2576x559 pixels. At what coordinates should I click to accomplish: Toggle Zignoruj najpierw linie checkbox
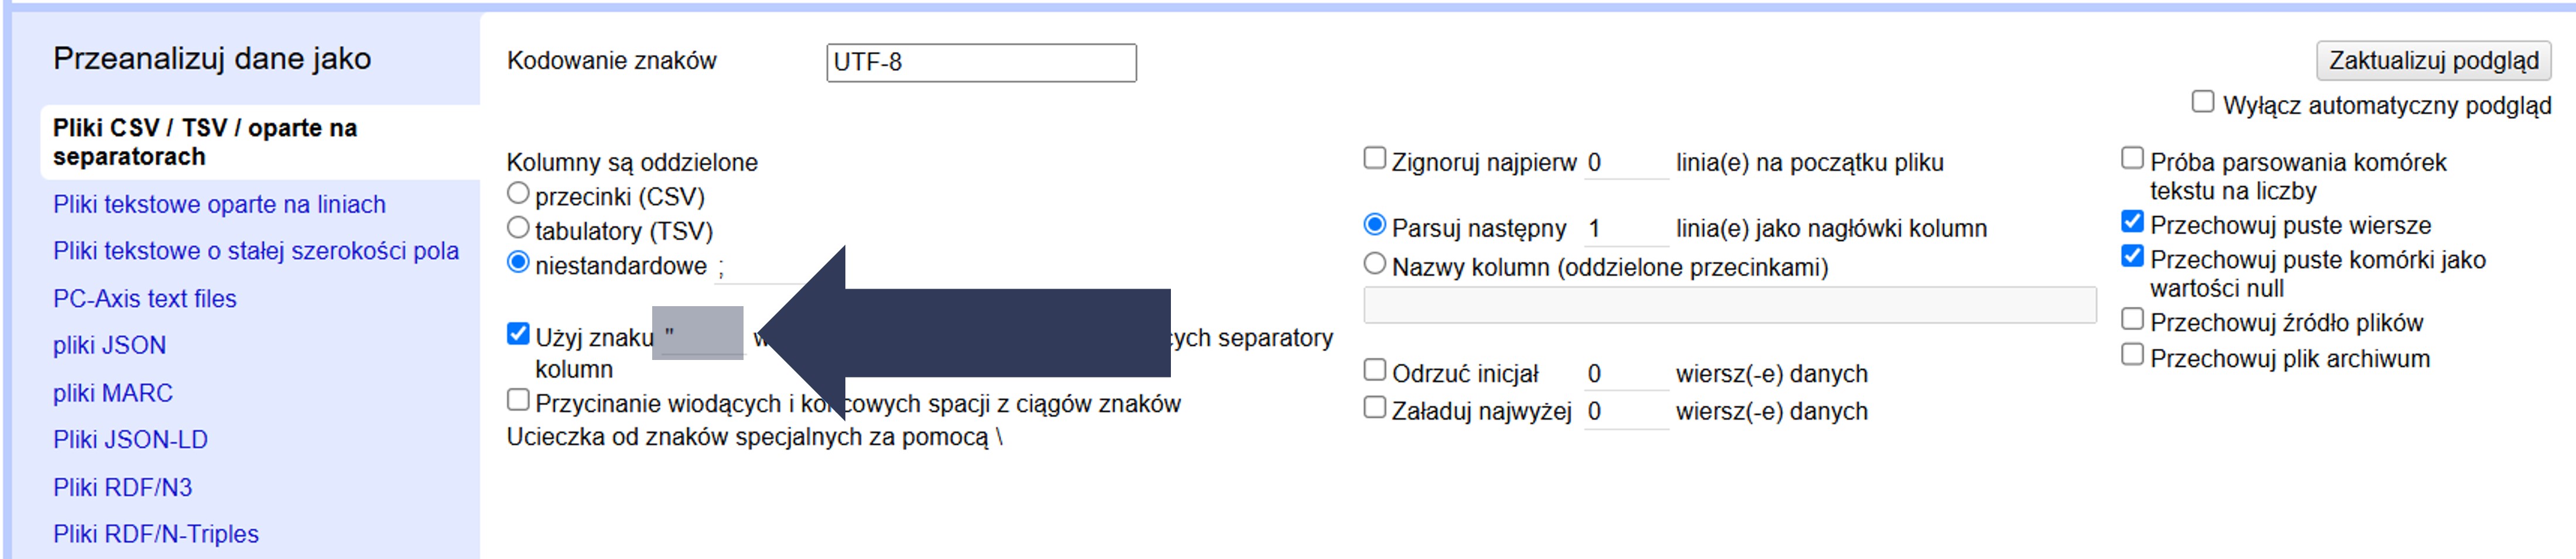1375,159
